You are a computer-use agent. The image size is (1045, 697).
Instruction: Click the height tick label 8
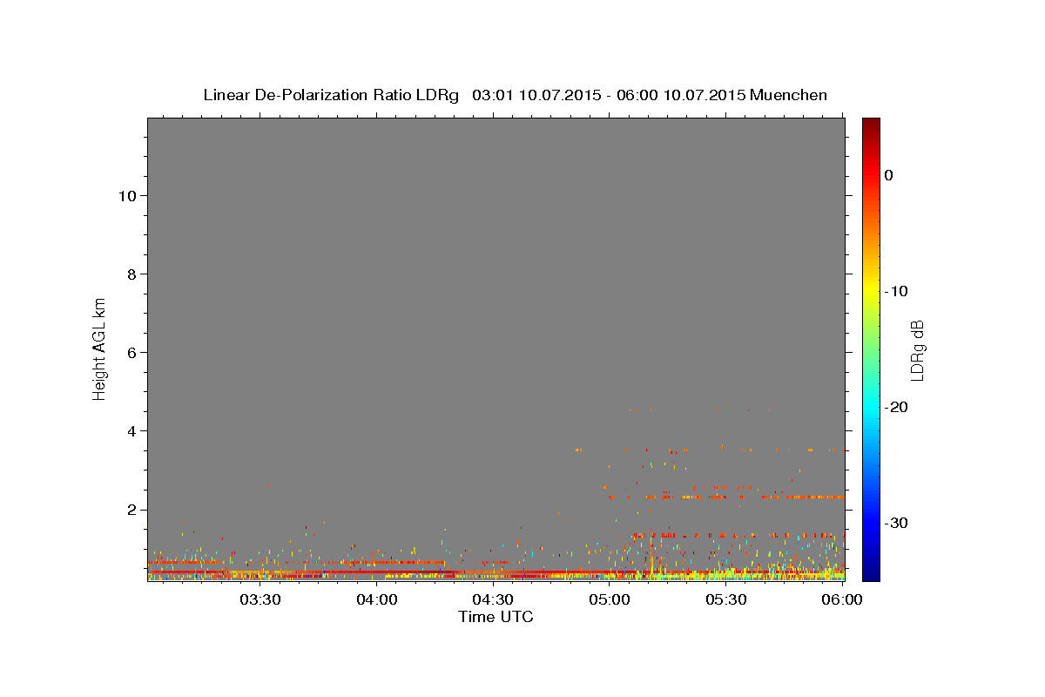(130, 274)
